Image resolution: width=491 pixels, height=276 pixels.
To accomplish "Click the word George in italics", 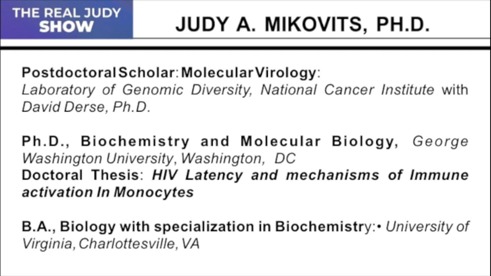I will click(x=440, y=141).
